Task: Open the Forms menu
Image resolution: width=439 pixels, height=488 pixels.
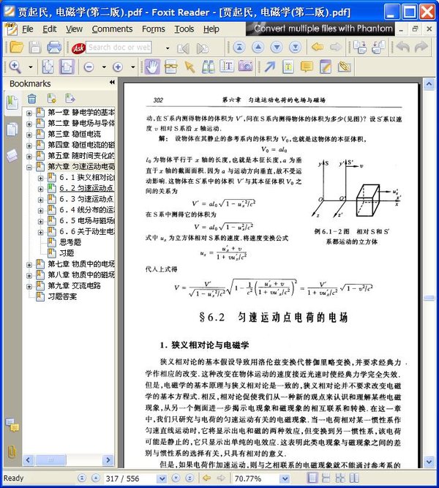Action: (x=154, y=29)
